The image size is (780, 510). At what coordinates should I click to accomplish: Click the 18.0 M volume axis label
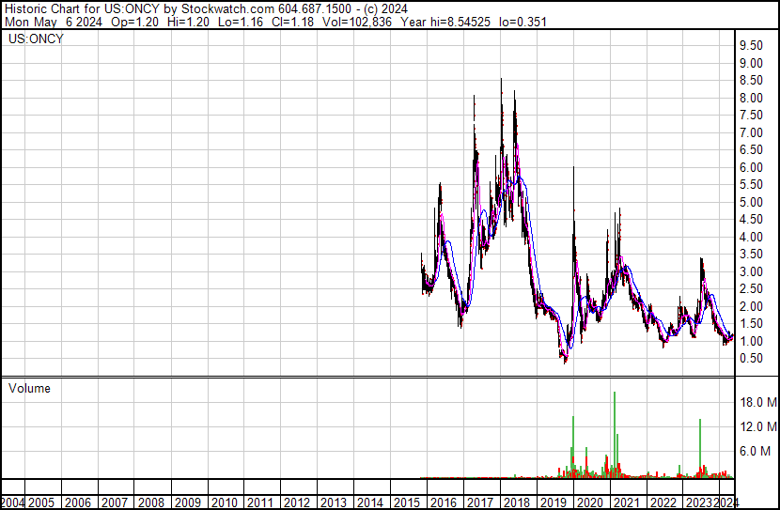[756, 402]
